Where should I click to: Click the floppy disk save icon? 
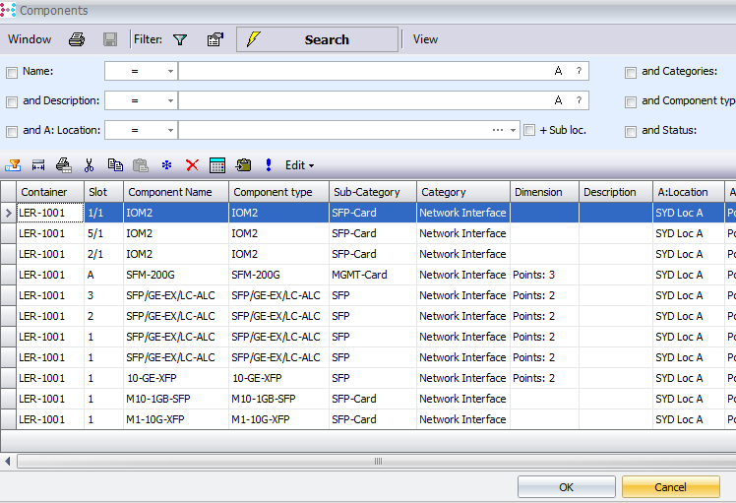coord(110,39)
